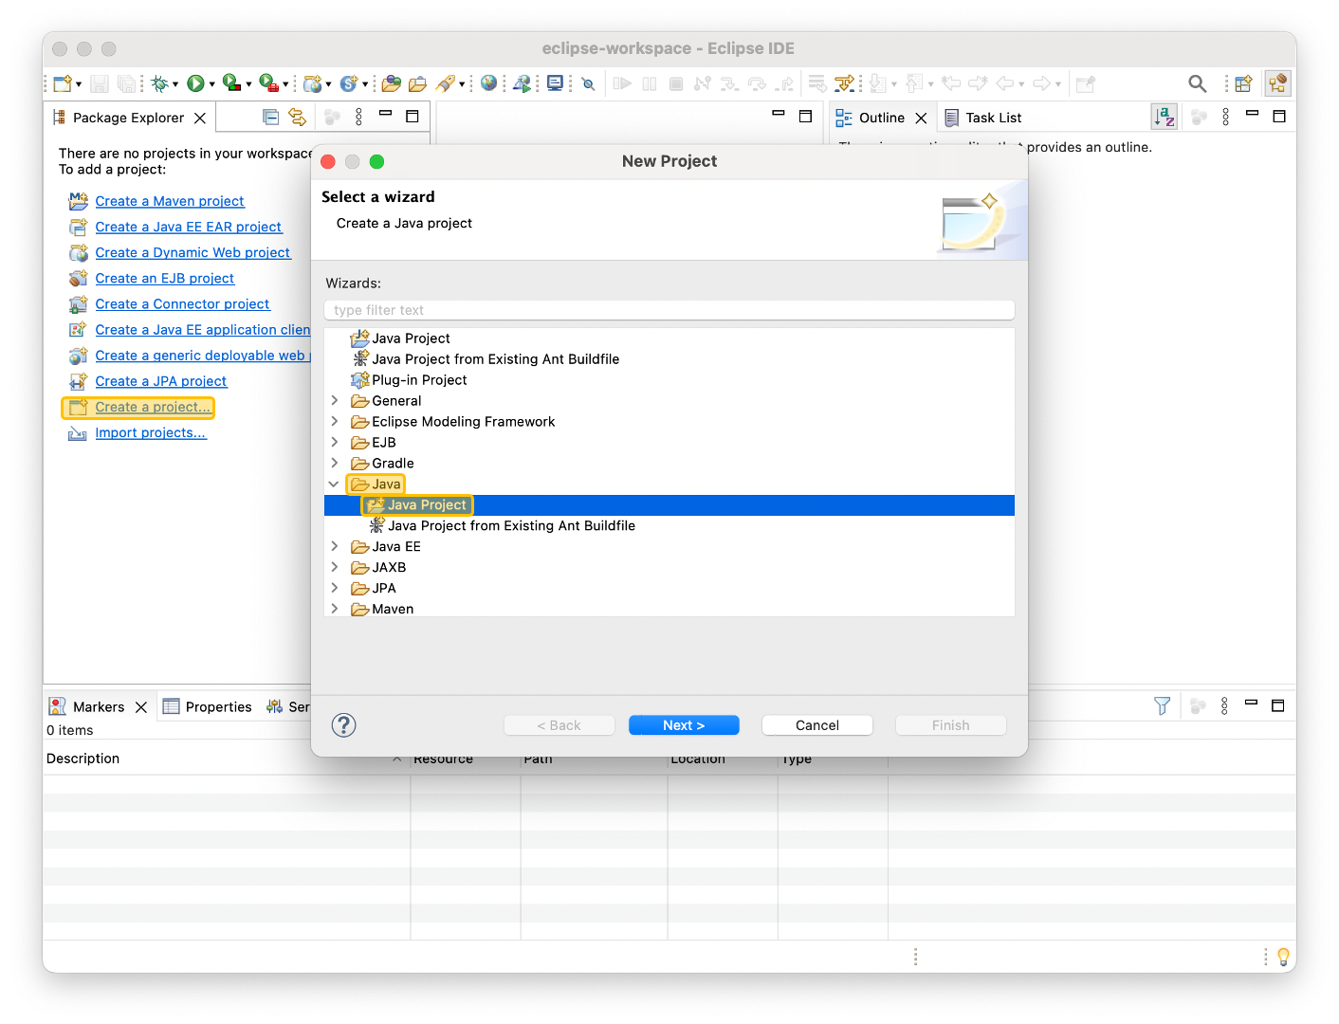Expand the Gradle wizard folder
The width and height of the screenshot is (1339, 1024).
pos(334,463)
